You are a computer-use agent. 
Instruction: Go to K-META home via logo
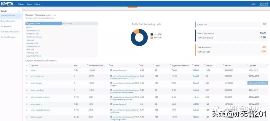7,4
